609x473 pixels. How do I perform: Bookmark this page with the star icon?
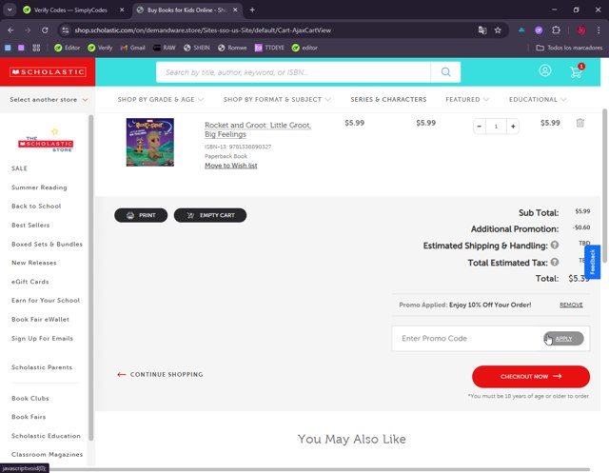tap(498, 30)
